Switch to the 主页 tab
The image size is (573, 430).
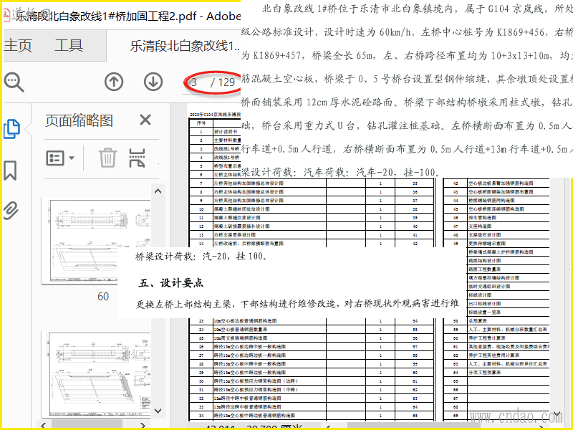[x=18, y=45]
